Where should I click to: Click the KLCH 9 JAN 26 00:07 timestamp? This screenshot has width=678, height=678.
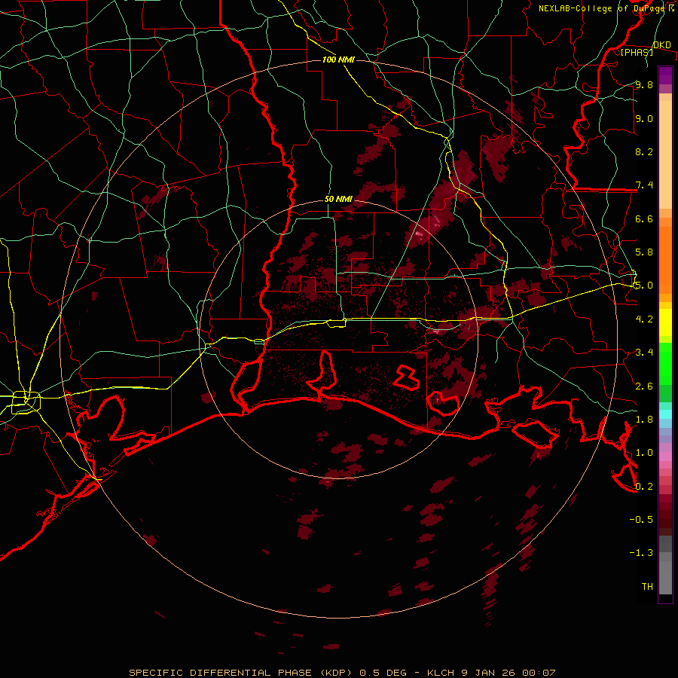(x=491, y=673)
